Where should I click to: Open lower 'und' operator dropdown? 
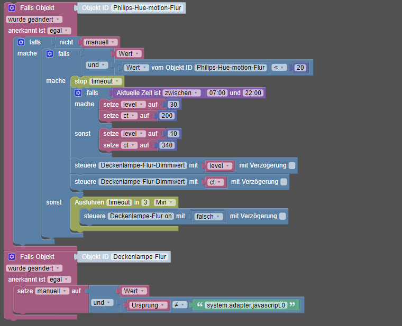click(x=102, y=303)
